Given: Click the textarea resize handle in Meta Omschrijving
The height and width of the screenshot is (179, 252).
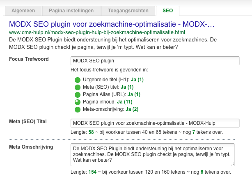Looking at the screenshot, I should click(x=232, y=164).
